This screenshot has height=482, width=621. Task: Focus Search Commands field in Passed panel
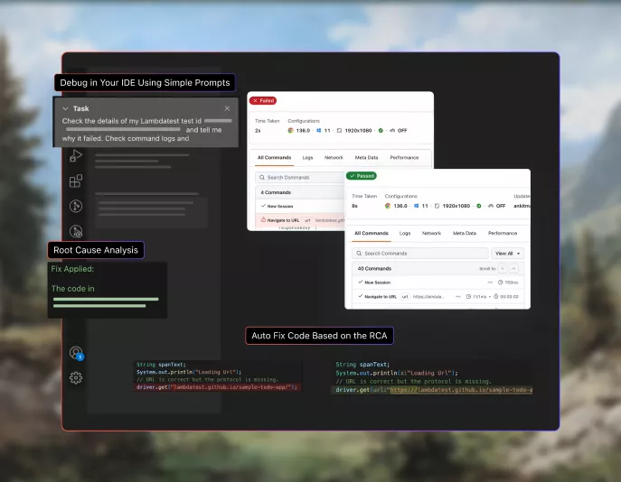pyautogui.click(x=419, y=253)
